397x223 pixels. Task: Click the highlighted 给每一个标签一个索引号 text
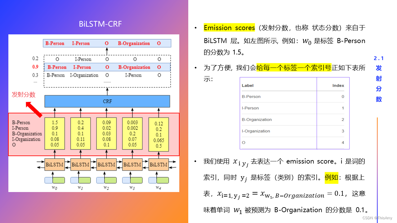pos(294,68)
